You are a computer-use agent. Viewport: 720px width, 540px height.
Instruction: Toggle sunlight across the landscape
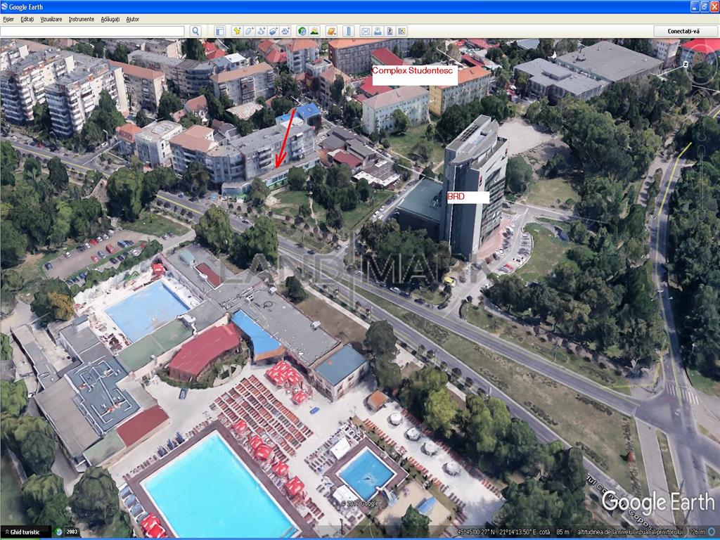coord(314,31)
